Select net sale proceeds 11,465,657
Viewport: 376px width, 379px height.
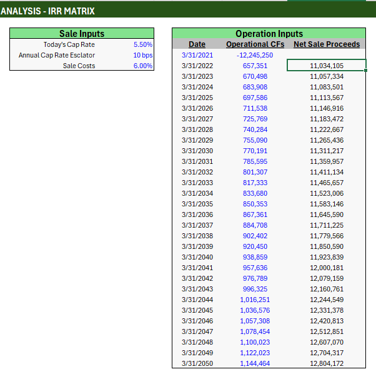pos(327,183)
